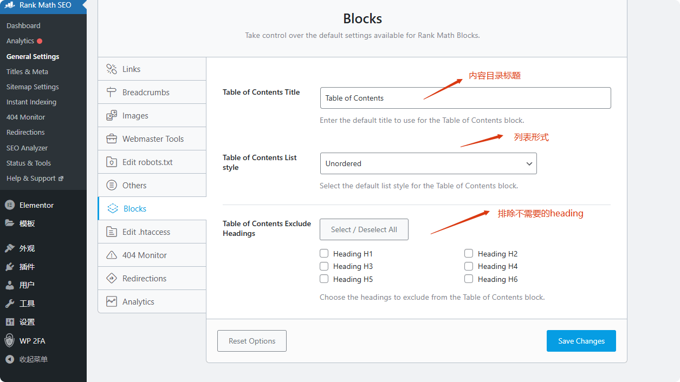Click the Blocks page heading text
Screen dimensions: 680x382
point(362,18)
